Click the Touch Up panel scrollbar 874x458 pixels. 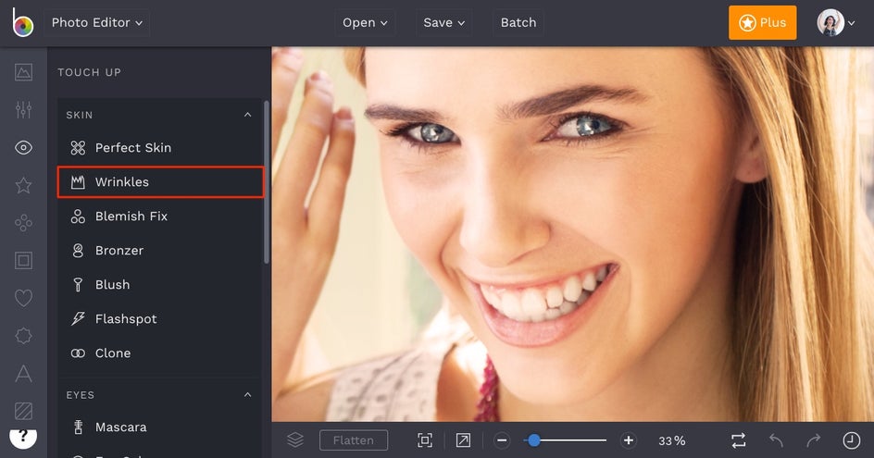tap(267, 181)
